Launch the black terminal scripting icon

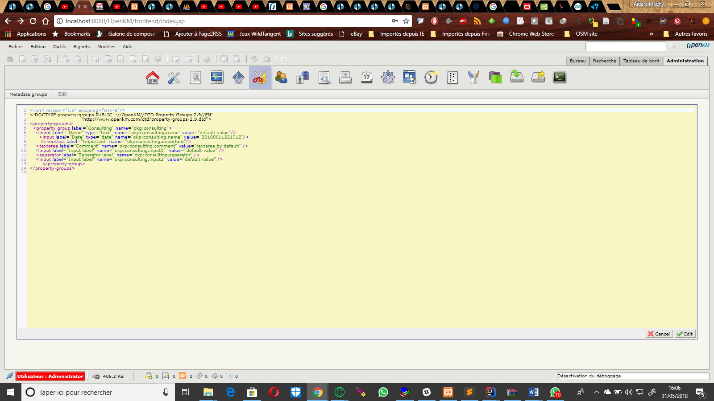coord(560,78)
